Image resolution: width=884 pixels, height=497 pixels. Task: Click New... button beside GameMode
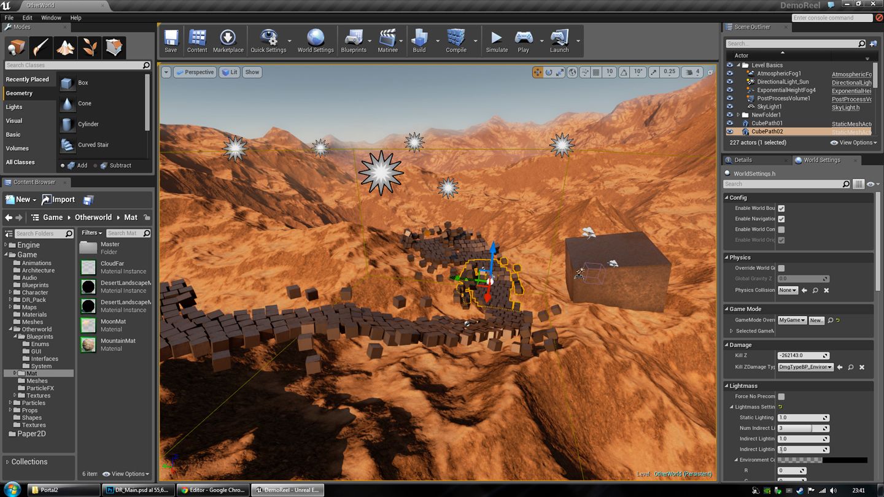click(816, 320)
